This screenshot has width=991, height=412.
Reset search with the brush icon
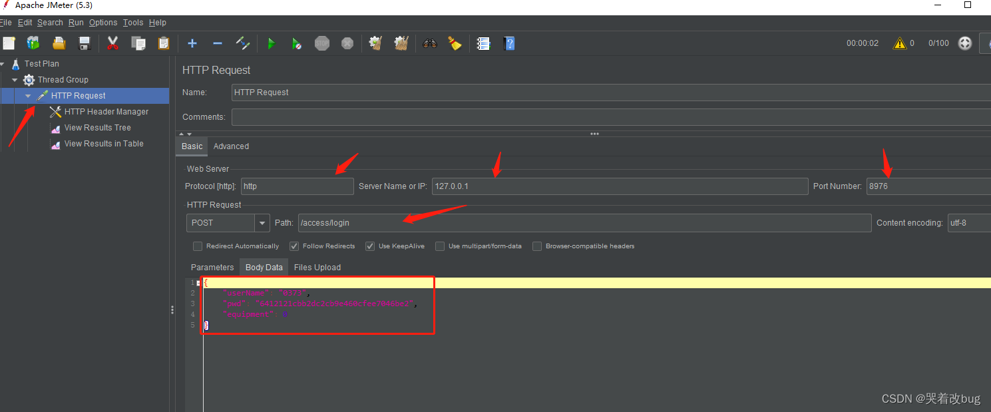pos(455,43)
